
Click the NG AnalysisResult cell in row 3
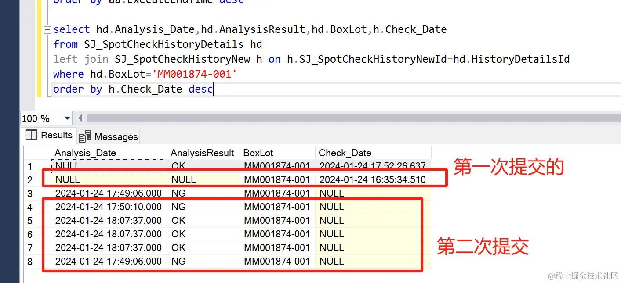[x=203, y=193]
